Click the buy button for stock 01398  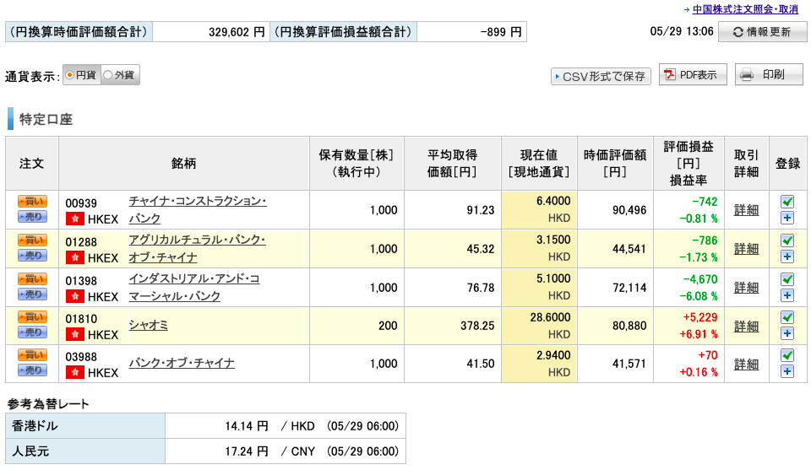point(32,278)
